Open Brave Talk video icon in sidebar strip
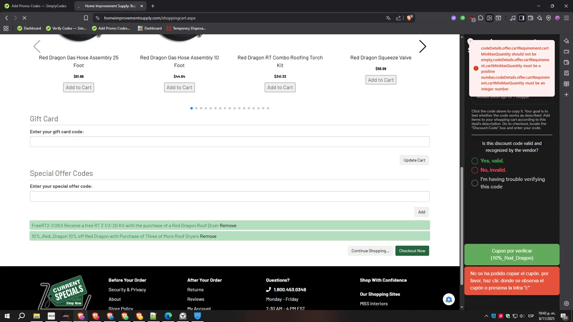Viewport: 573px width, 322px height. click(x=567, y=52)
